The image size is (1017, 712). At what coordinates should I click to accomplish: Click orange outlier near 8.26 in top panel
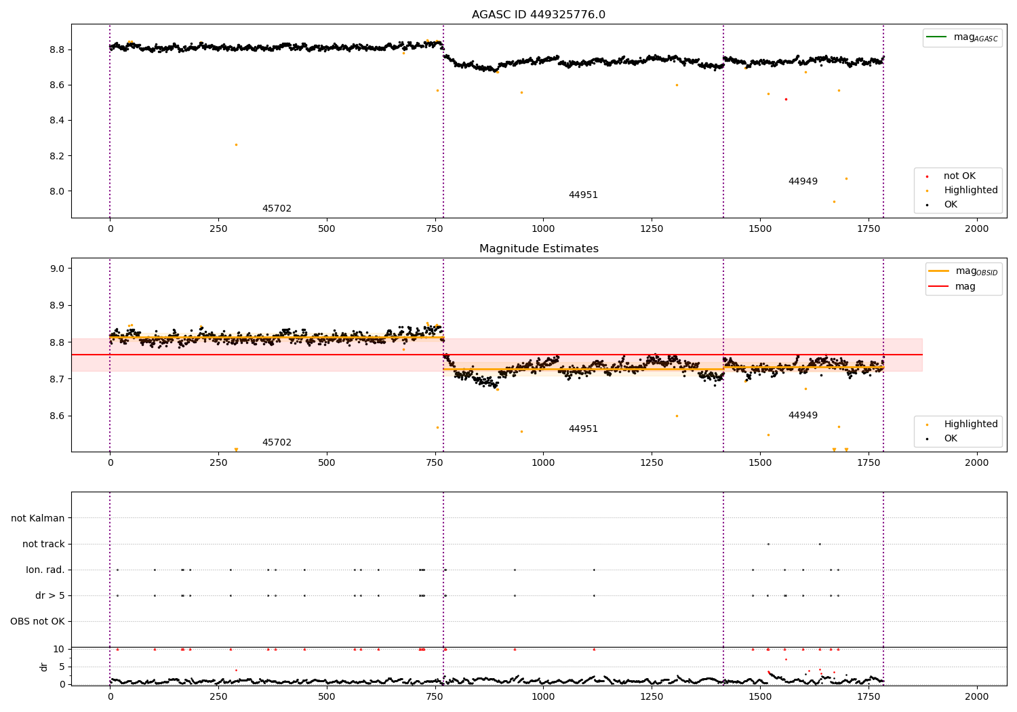pyautogui.click(x=236, y=144)
